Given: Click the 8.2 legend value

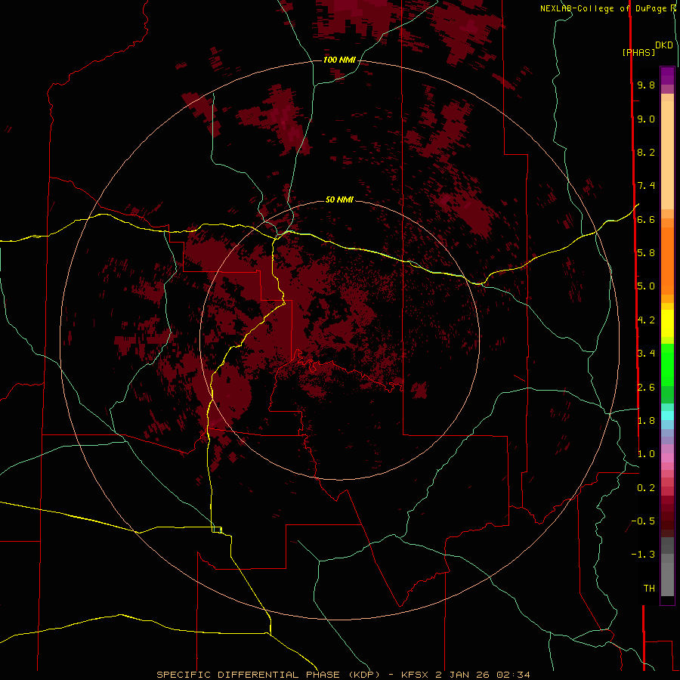Looking at the screenshot, I should [x=646, y=152].
